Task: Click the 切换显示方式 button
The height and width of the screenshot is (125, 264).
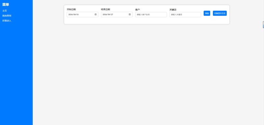Action: (x=220, y=13)
